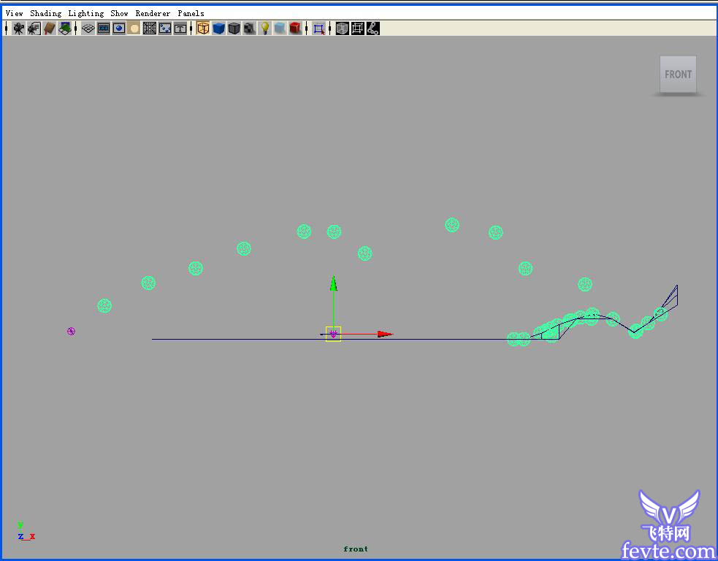Toggle the Film Gate display

click(x=104, y=28)
